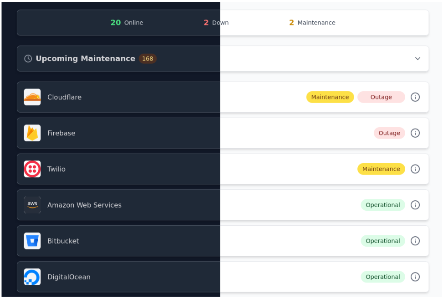
Task: Filter by 2 Maintenance status
Action: [x=312, y=23]
